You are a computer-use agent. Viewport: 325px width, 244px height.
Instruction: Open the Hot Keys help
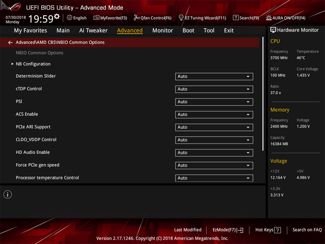tap(268, 230)
